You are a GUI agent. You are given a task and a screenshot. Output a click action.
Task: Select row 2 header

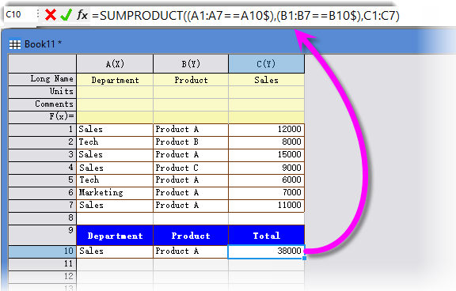(x=43, y=142)
